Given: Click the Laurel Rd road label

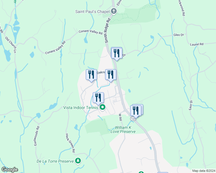Looking at the screenshot, I should (x=197, y=44).
